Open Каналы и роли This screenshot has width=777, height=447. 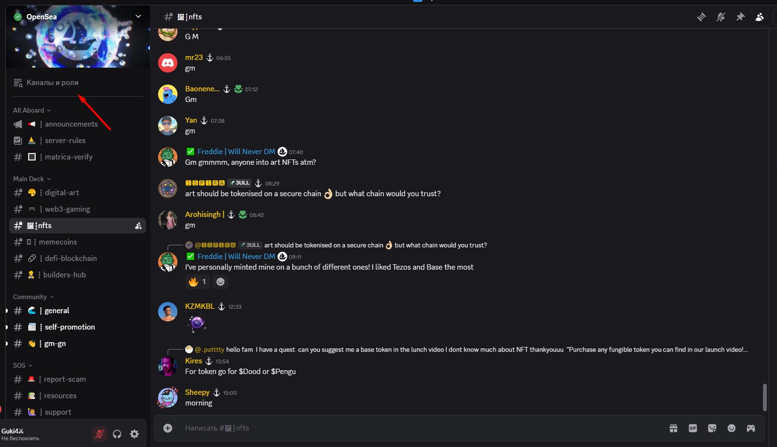tap(52, 83)
